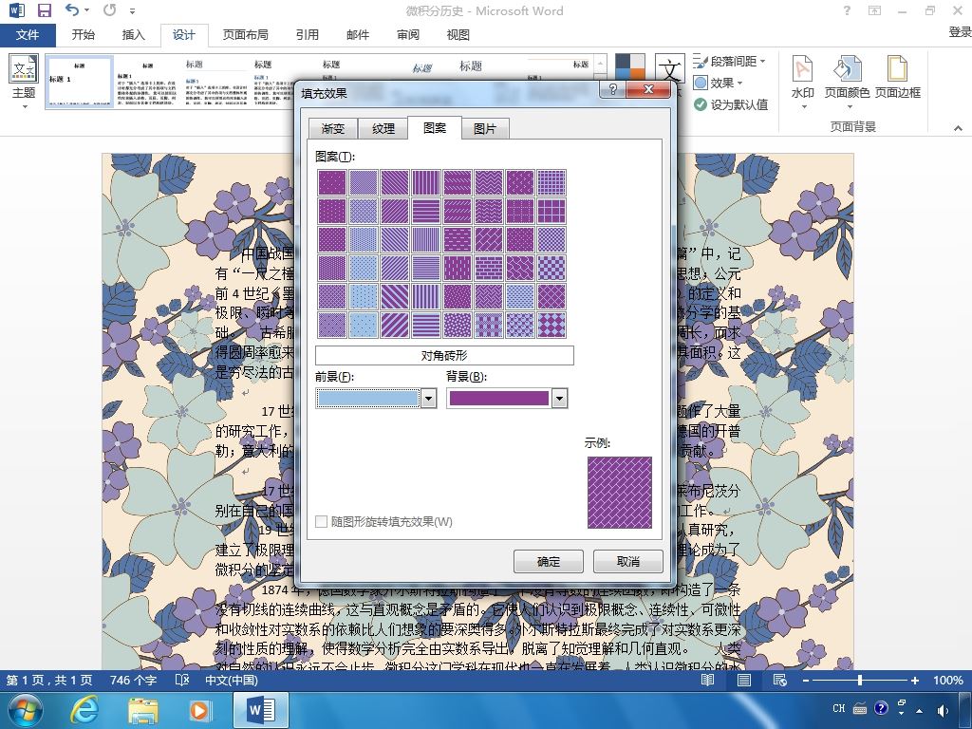This screenshot has width=972, height=729.
Task: Click the Paragraph Spacing (段落间距) icon
Action: click(x=700, y=61)
